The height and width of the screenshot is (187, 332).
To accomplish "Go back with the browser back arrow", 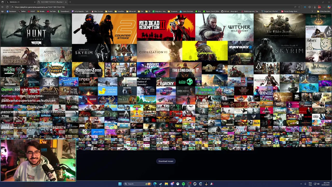I will point(2,7).
